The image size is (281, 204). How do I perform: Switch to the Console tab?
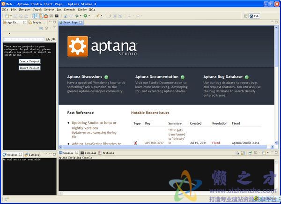point(68,153)
